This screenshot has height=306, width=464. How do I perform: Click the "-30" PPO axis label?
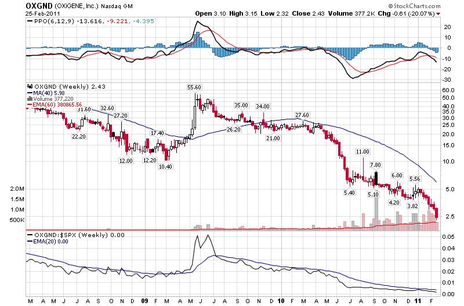tap(447, 80)
